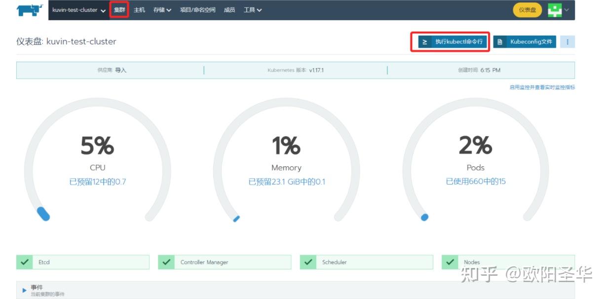Image resolution: width=608 pixels, height=299 pixels.
Task: Click the Controller Manager status label
Action: click(x=204, y=262)
